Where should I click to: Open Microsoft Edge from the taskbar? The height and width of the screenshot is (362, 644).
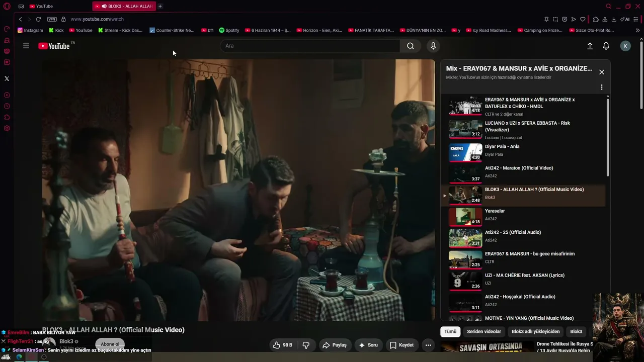tap(19, 357)
